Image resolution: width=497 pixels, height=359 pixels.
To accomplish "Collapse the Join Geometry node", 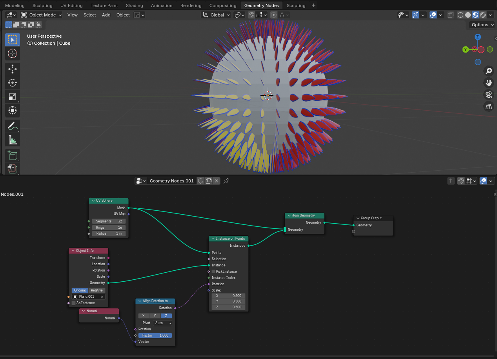I will tap(289, 215).
